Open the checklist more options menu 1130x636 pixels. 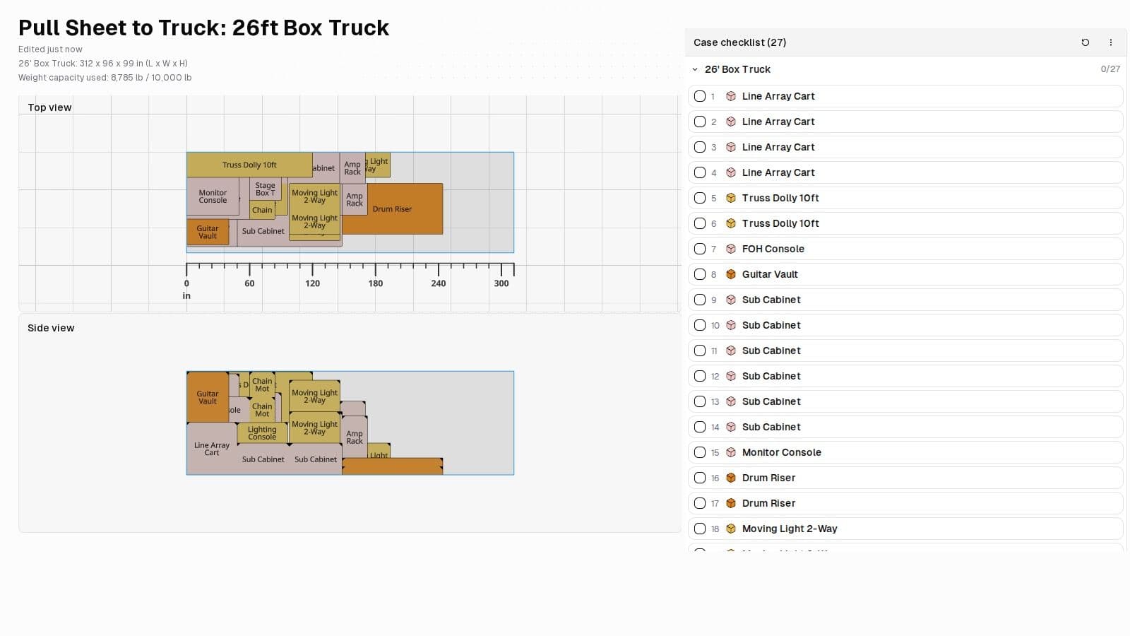tap(1111, 42)
